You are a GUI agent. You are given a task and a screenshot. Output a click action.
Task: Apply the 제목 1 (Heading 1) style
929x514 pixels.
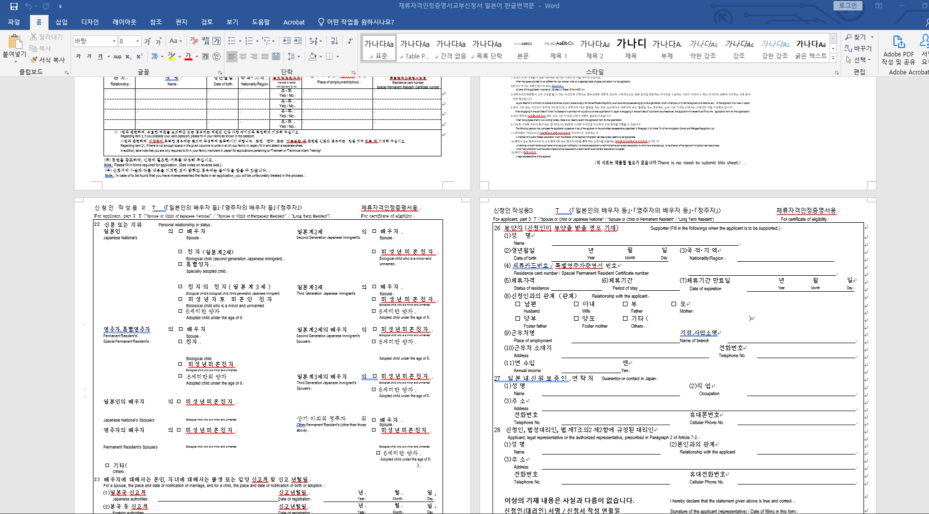point(558,48)
